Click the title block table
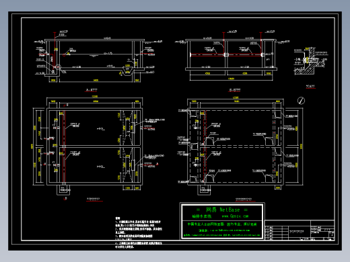This screenshot has height=262, width=350. [x=300, y=230]
